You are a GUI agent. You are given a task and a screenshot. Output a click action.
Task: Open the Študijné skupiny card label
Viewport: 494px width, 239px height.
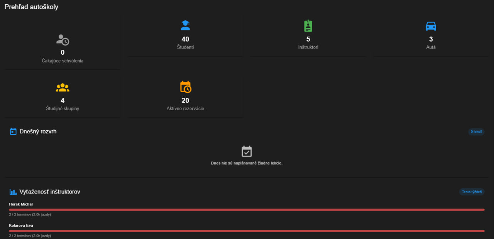(x=63, y=108)
